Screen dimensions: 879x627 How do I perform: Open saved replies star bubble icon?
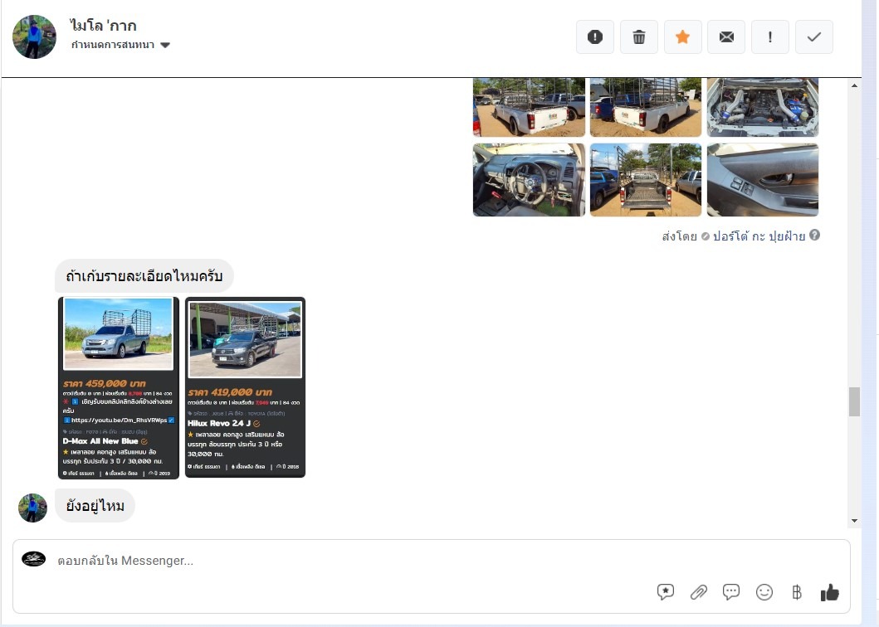click(x=666, y=592)
